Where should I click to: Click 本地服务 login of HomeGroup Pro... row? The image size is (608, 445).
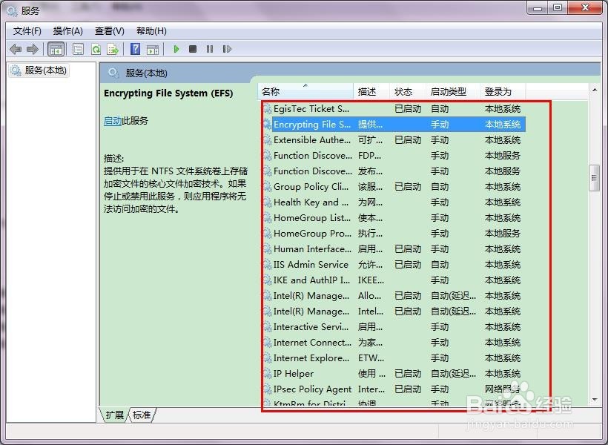(503, 234)
